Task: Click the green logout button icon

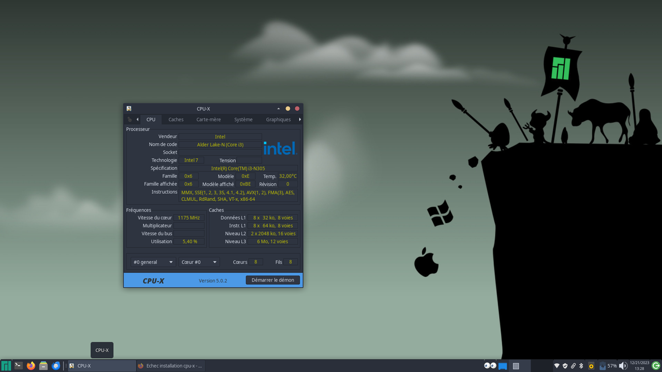Action: (x=656, y=366)
